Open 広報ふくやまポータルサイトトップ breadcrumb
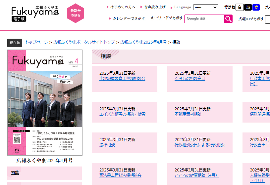The width and height of the screenshot is (270, 185). click(84, 42)
